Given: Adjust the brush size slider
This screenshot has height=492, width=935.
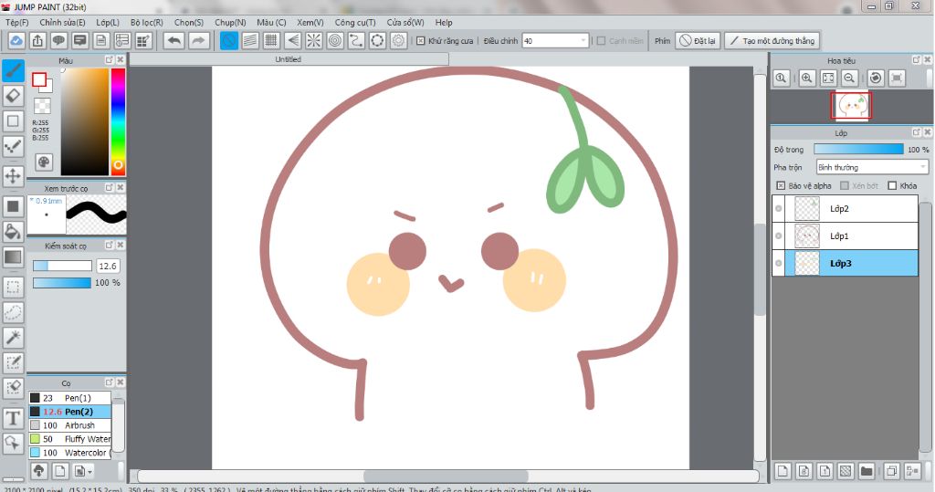Looking at the screenshot, I should (62, 266).
